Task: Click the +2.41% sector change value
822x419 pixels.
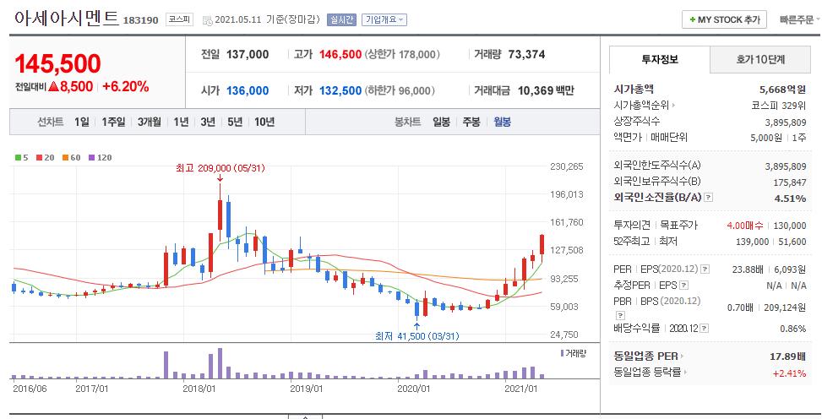Action: coord(789,373)
